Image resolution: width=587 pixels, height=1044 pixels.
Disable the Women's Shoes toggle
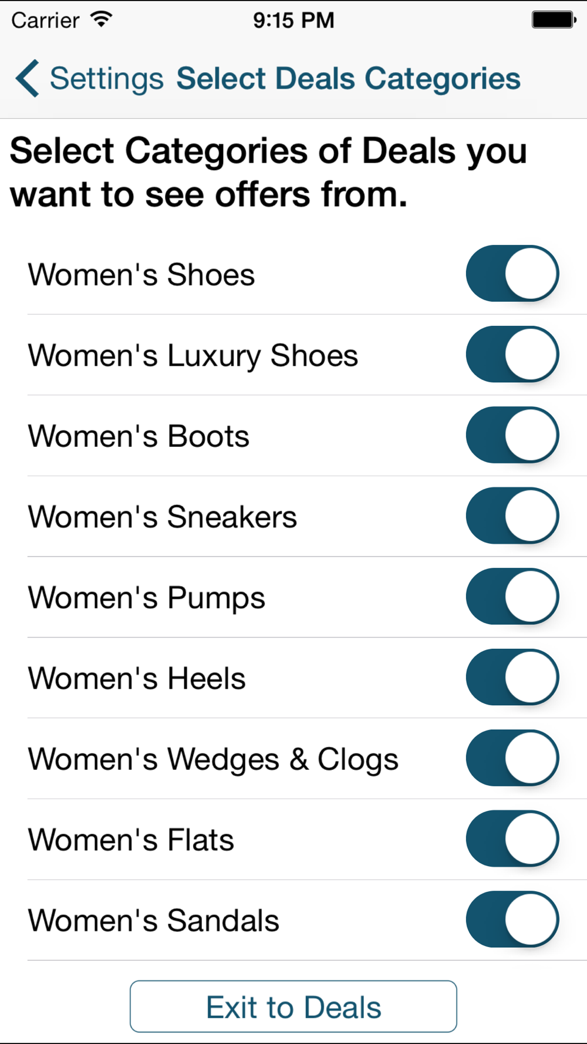(x=512, y=274)
